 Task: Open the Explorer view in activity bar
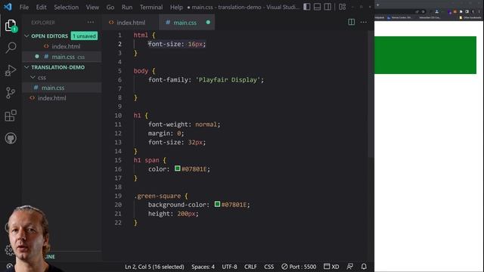pos(11,26)
